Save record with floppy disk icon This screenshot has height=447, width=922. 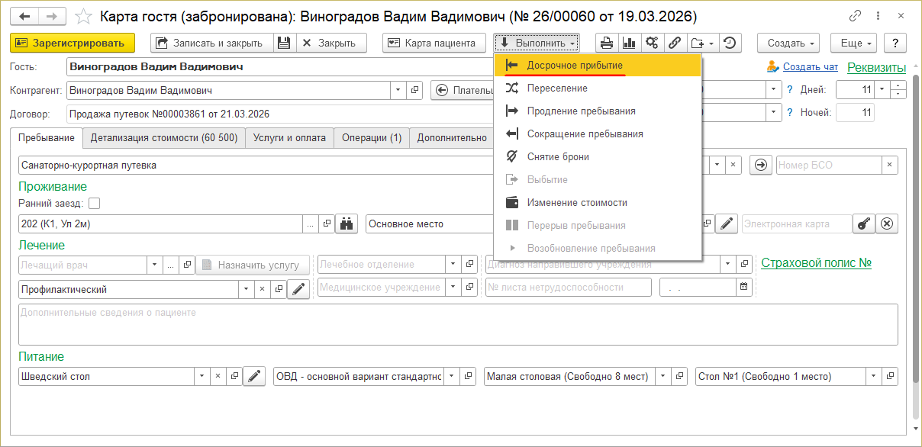click(284, 43)
